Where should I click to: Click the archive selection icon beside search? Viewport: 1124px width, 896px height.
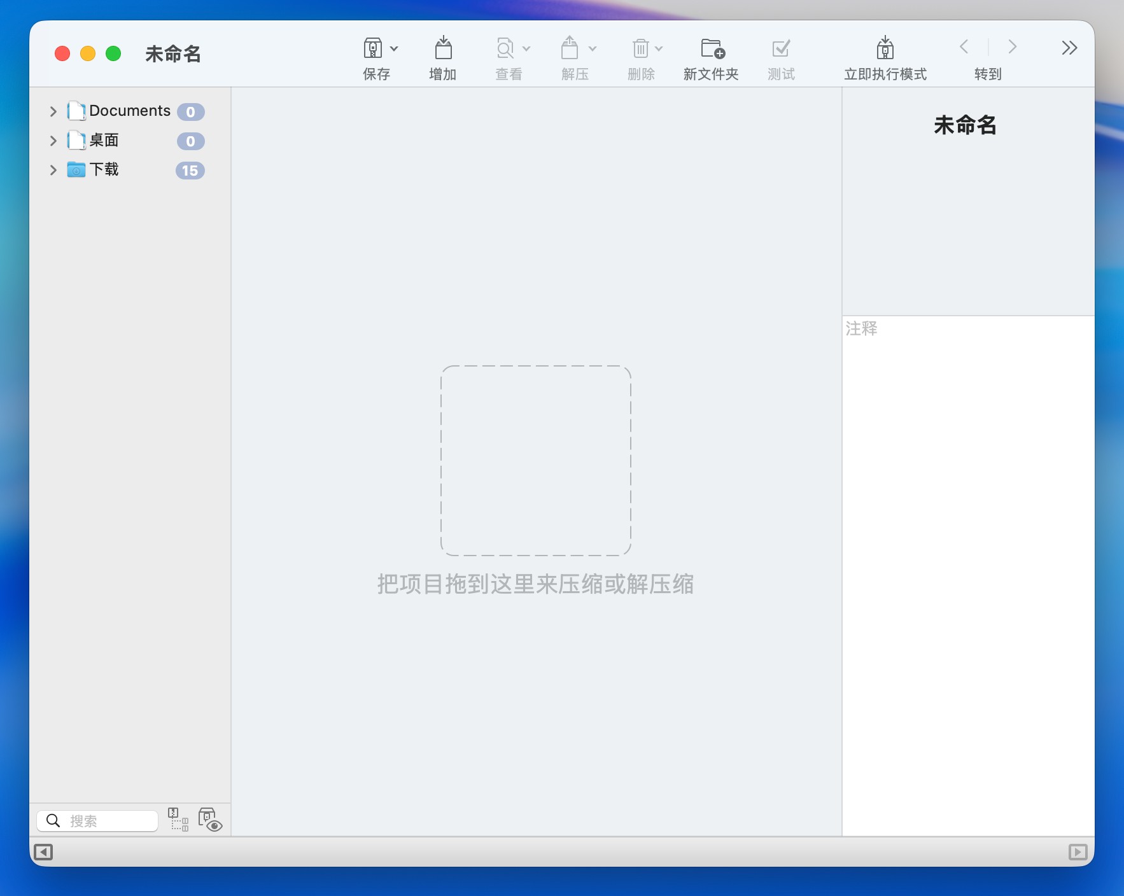(x=178, y=820)
